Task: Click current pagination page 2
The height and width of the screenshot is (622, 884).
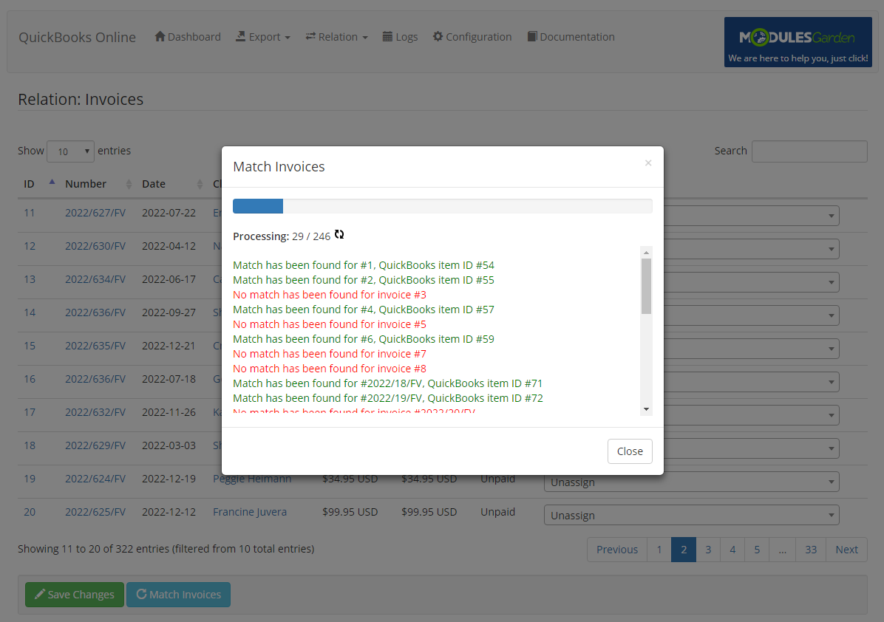Action: [683, 550]
